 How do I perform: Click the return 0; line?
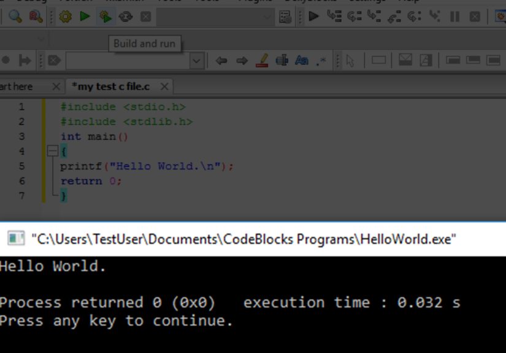[x=91, y=181]
